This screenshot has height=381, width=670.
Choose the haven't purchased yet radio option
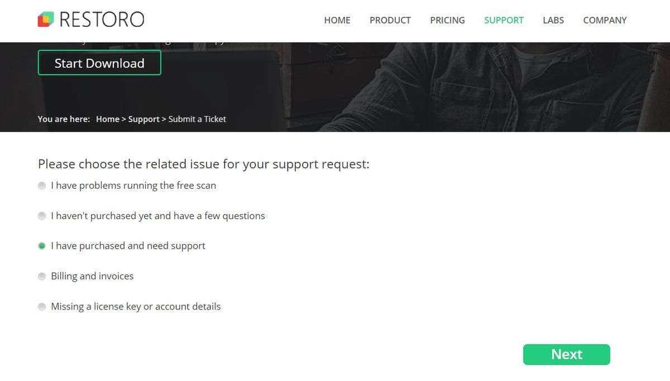pyautogui.click(x=42, y=216)
